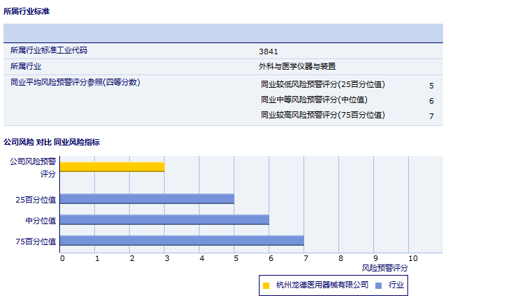Click the 中分位值 y-axis label

click(x=40, y=220)
